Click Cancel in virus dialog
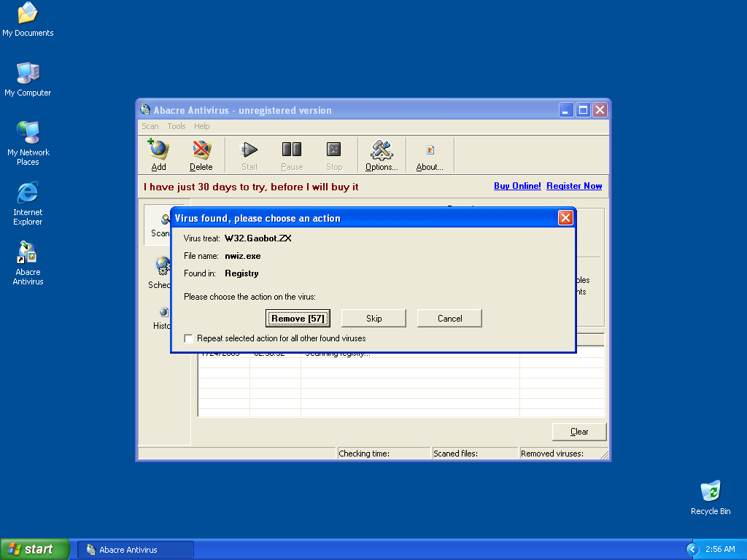This screenshot has width=747, height=560. 449,318
